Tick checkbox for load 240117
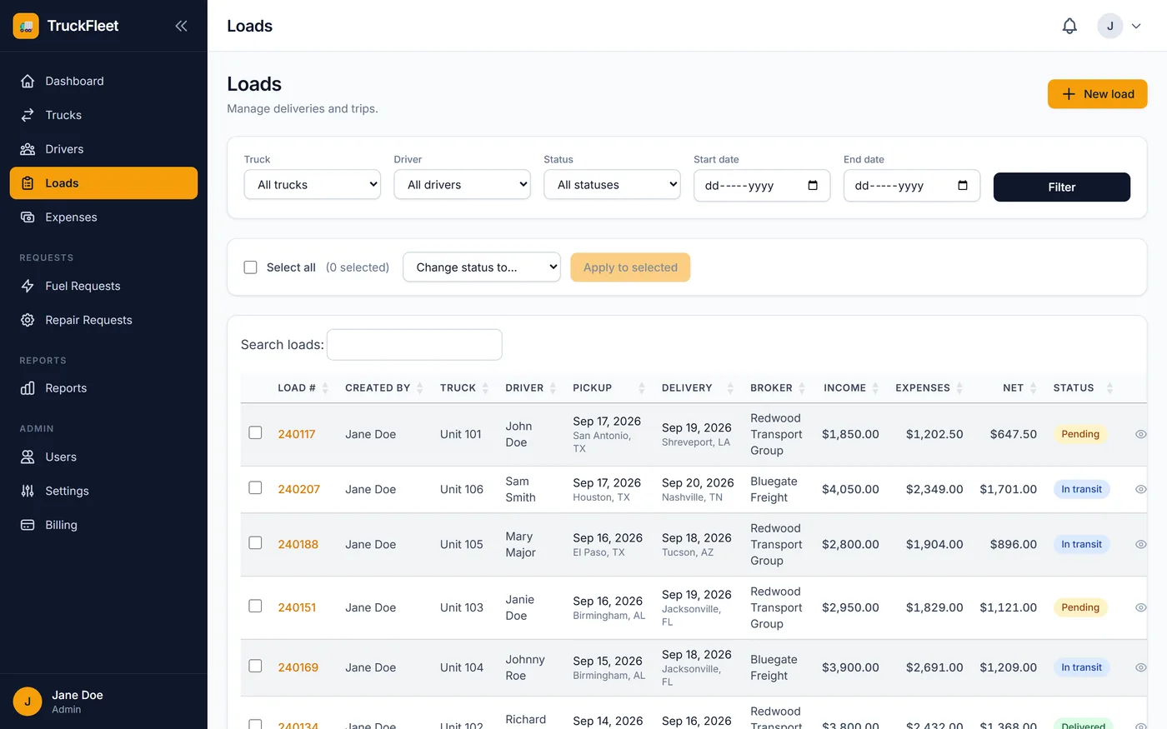This screenshot has height=729, width=1167. 255,432
